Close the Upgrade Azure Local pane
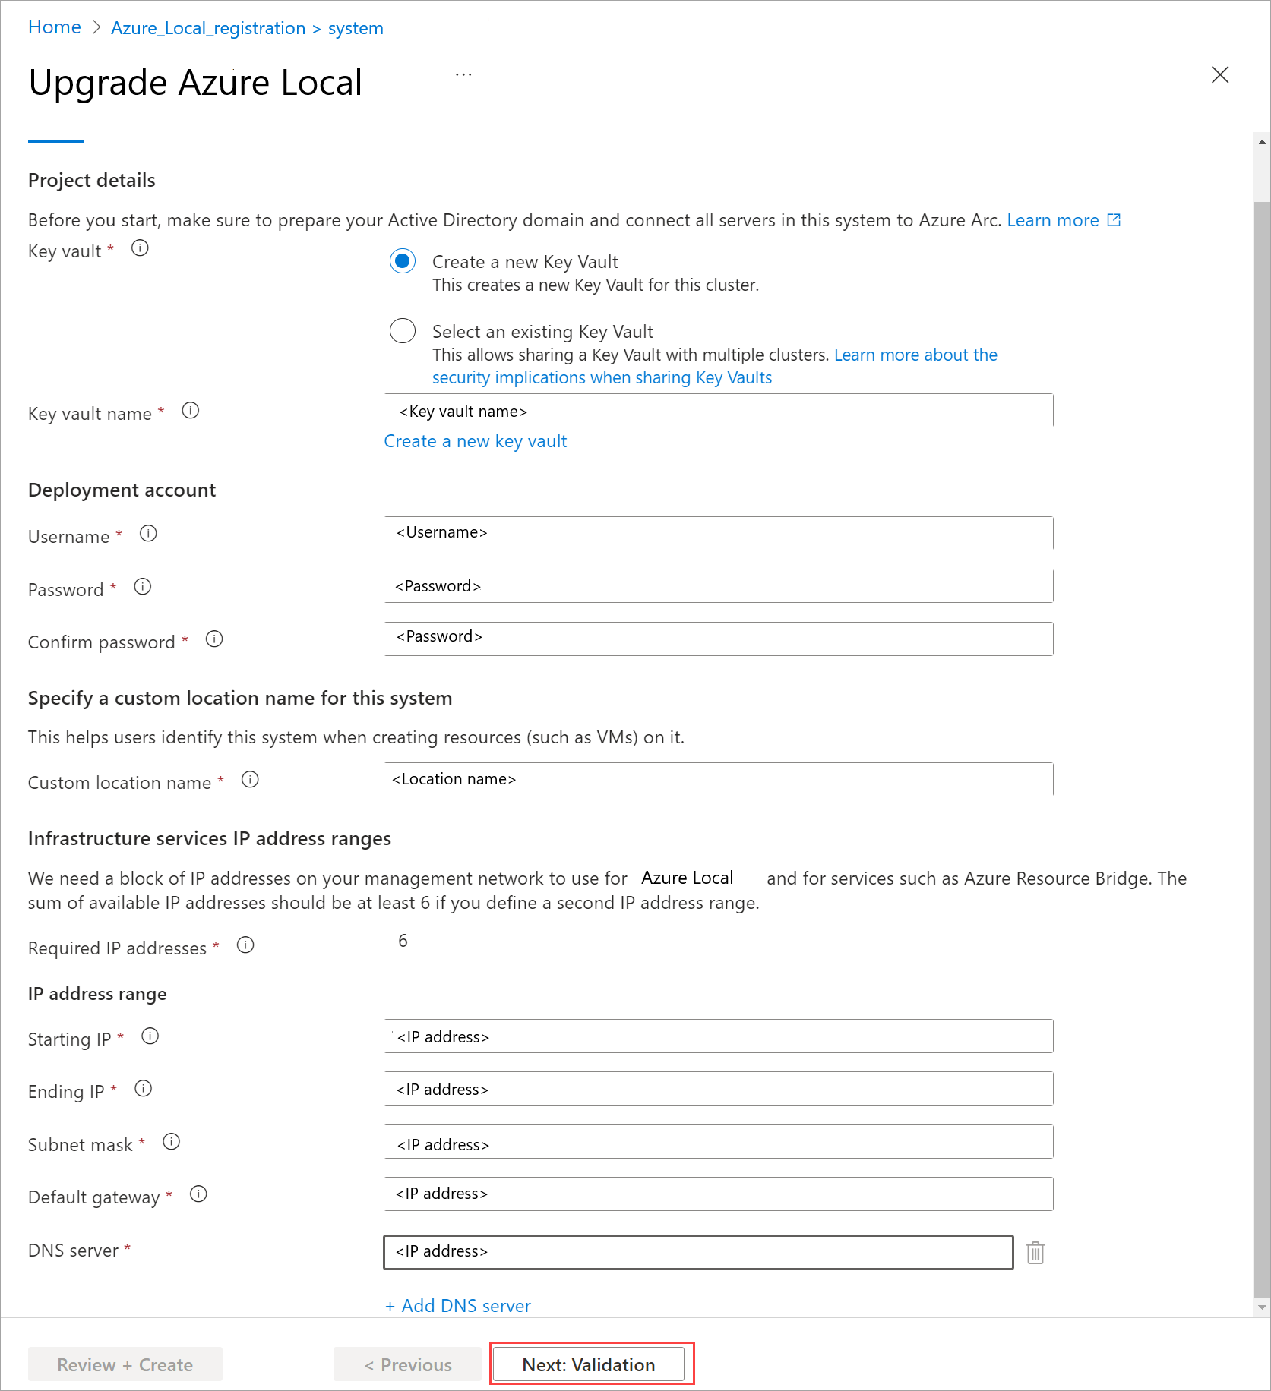This screenshot has width=1271, height=1391. point(1220,74)
